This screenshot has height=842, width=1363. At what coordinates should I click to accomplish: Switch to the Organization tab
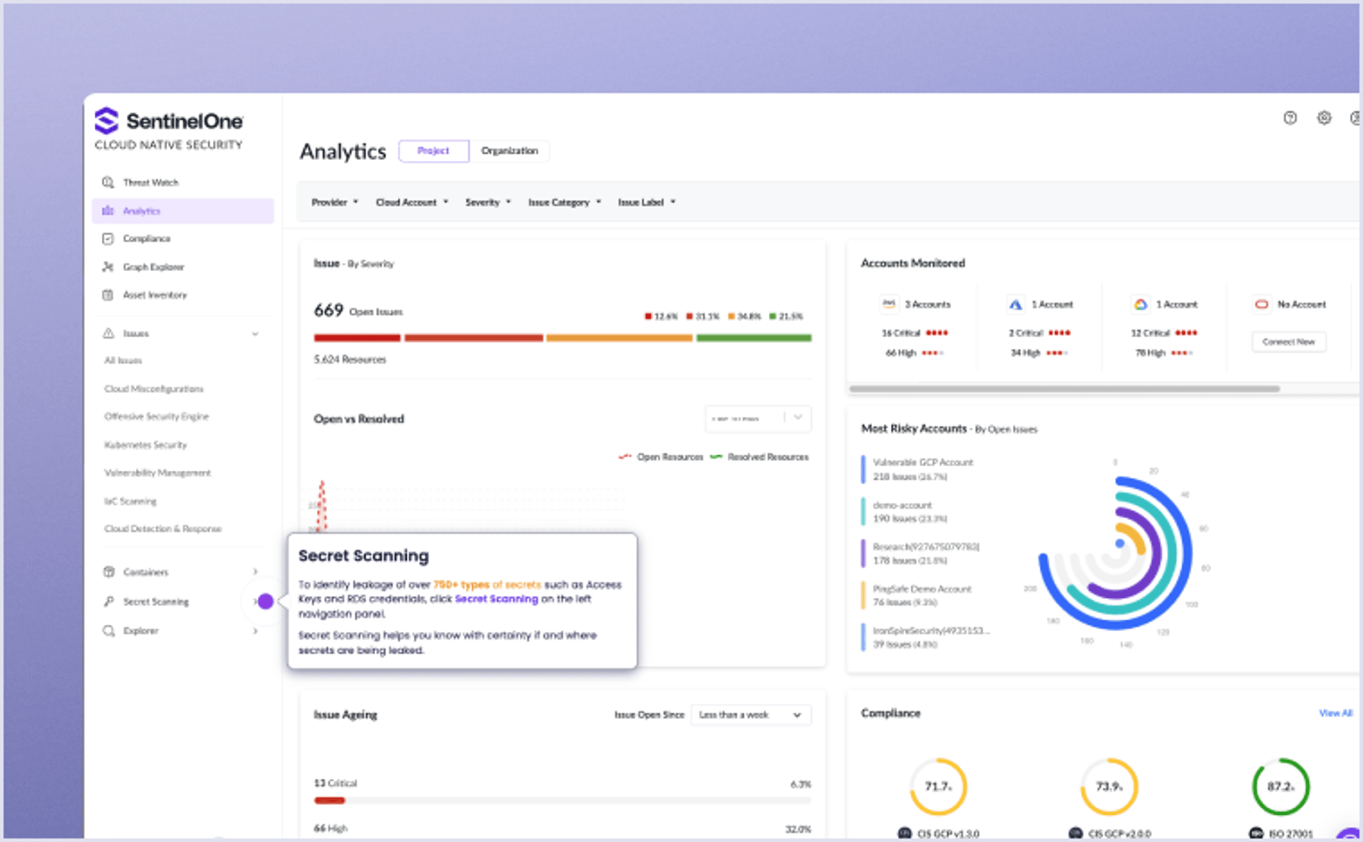coord(510,151)
